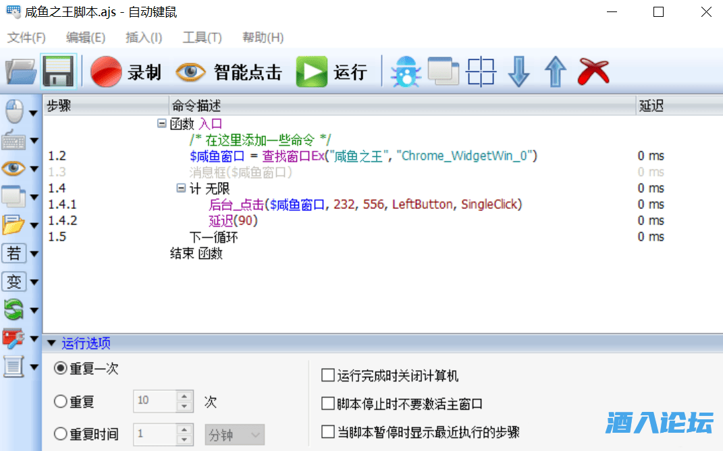Screen dimensions: 723x451
Task: Open mouse commands in left sidebar
Action: [14, 111]
